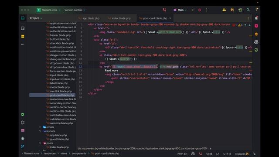Image resolution: width=279 pixels, height=157 pixels.
Task: Open the green atom plugin icon
Action: pos(240,10)
